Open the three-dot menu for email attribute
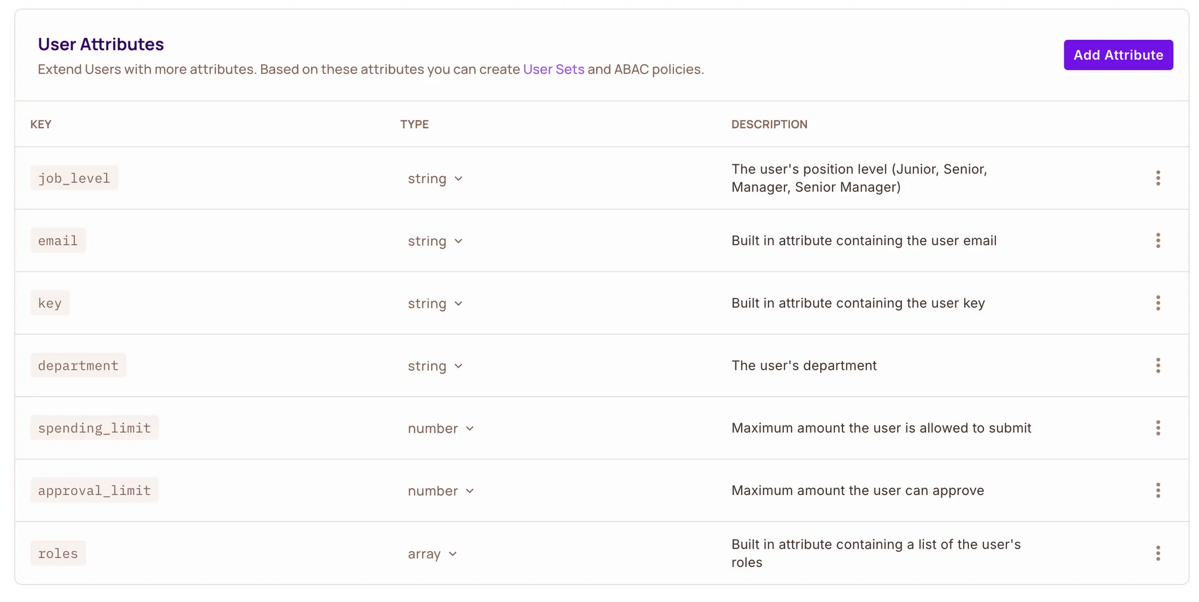1199x602 pixels. [1157, 240]
